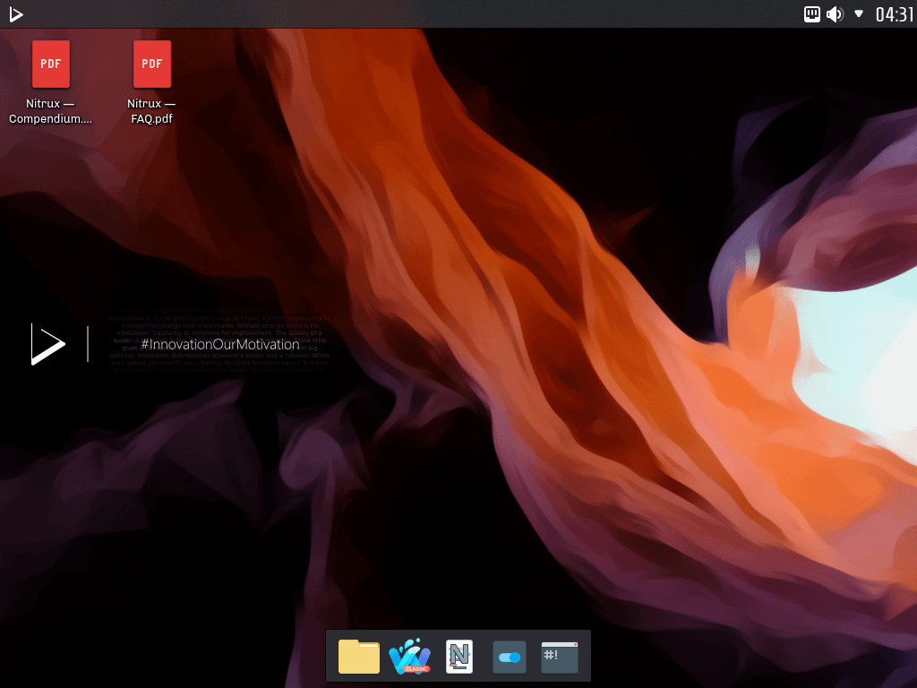Launch the file manager from the dock

[359, 657]
